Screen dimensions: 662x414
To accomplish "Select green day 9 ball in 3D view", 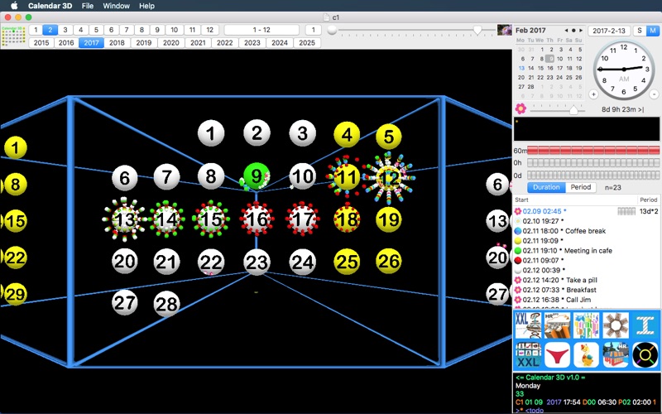I will 257,176.
